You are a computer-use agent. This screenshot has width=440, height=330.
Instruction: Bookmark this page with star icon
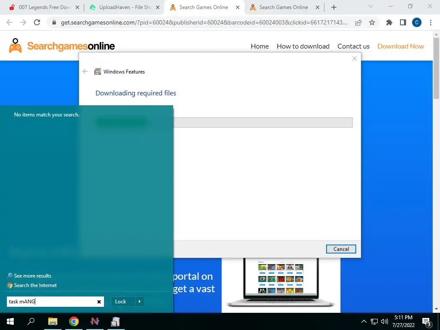(372, 22)
